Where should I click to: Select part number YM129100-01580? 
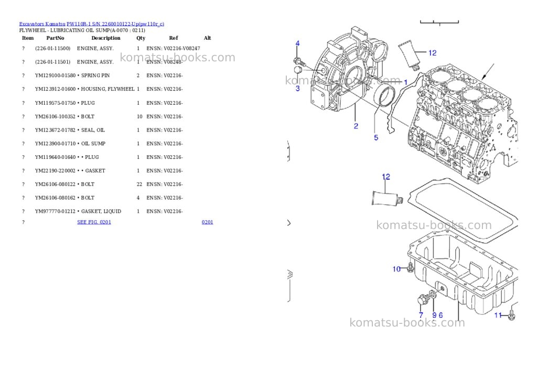[55, 75]
